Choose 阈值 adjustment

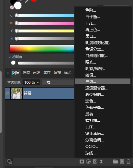point(103,75)
